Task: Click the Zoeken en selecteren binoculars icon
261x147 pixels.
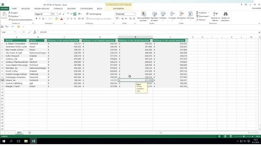Action: [226, 14]
